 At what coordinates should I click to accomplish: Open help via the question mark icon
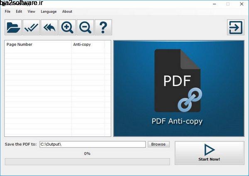click(x=103, y=27)
